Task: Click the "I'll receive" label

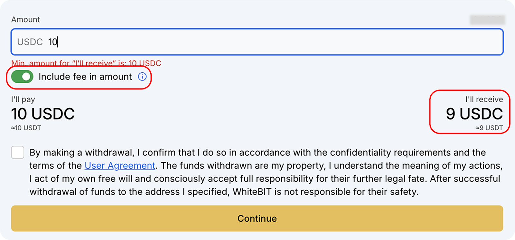Action: (484, 99)
